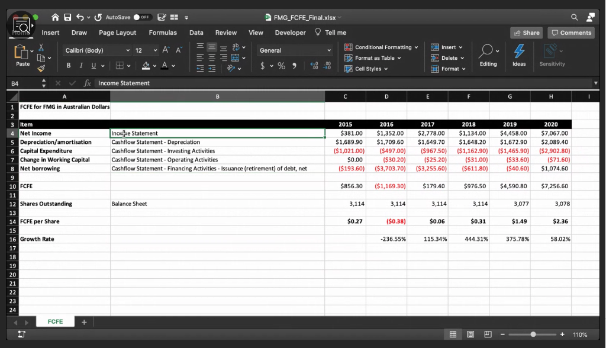
Task: Click the Wrap Text icon
Action: [236, 47]
